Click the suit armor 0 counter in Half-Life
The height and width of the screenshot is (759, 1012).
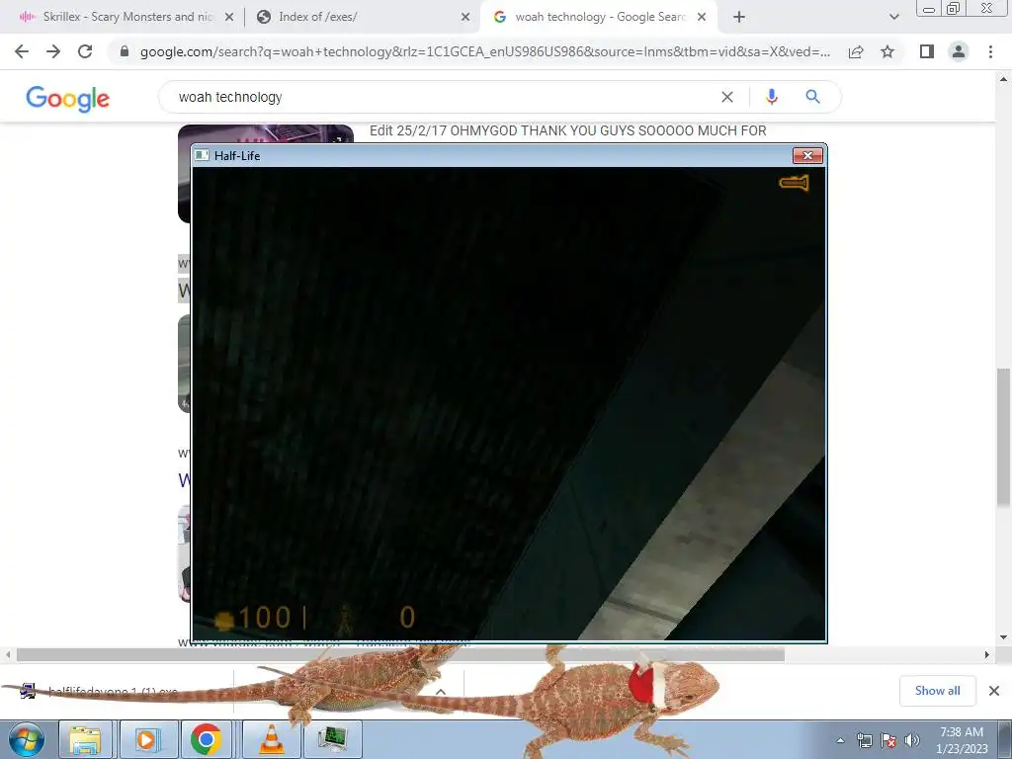(x=406, y=618)
